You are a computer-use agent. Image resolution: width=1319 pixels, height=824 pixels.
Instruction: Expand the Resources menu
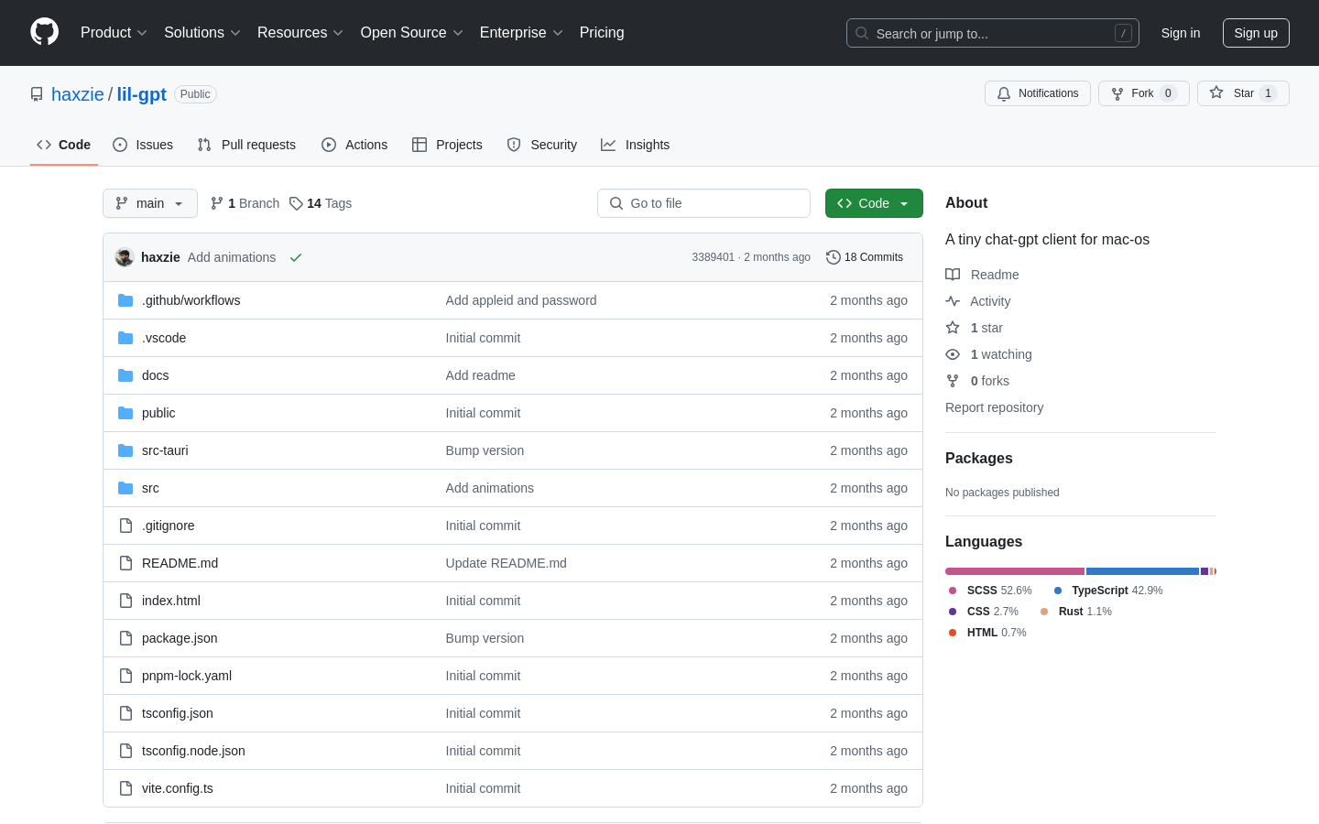coord(300,33)
